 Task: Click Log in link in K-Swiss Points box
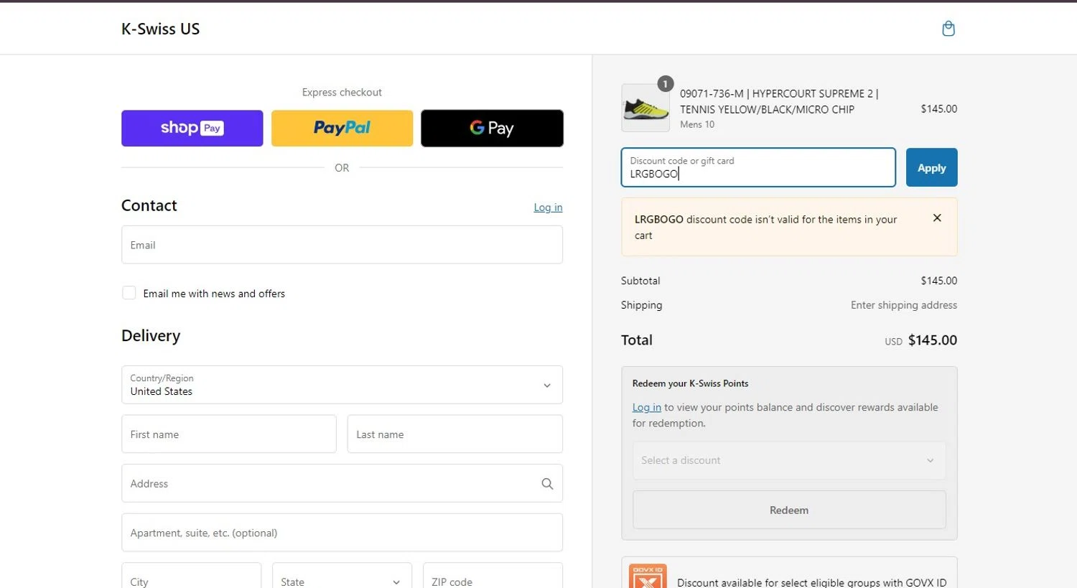646,407
